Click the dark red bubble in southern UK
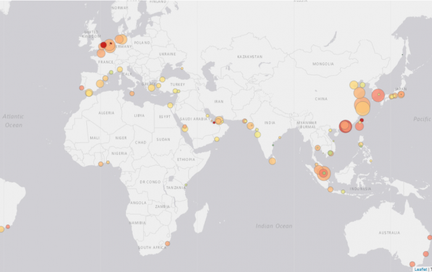This screenshot has width=432, height=272. [x=104, y=44]
